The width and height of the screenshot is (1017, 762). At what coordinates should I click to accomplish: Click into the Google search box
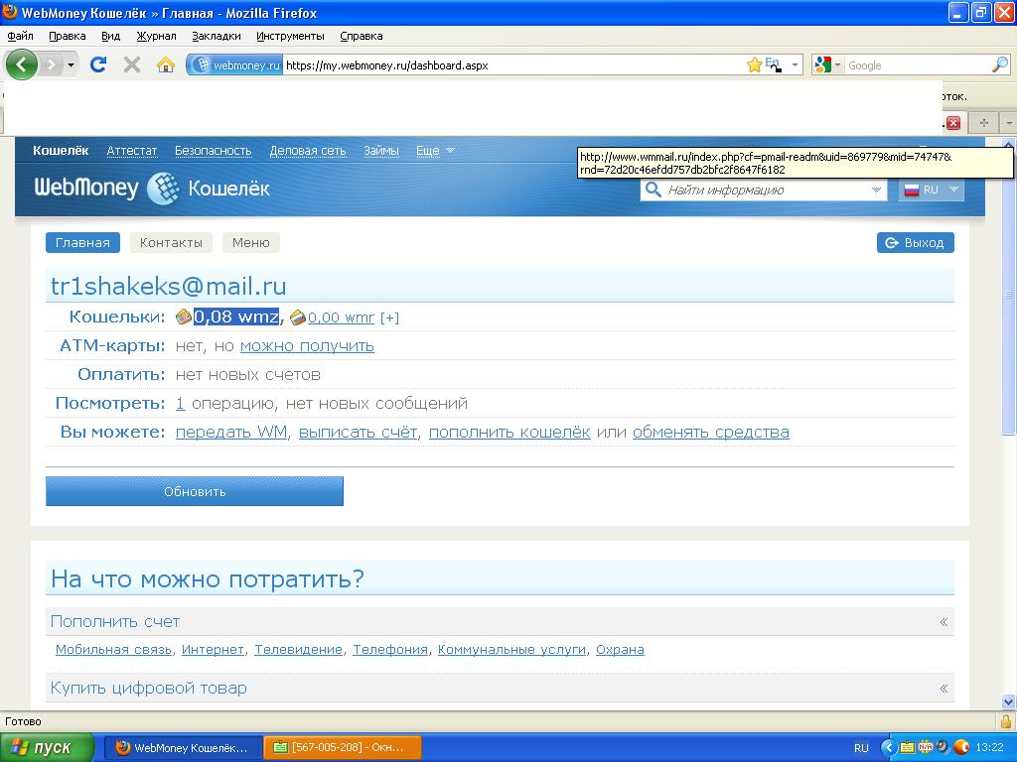point(917,64)
